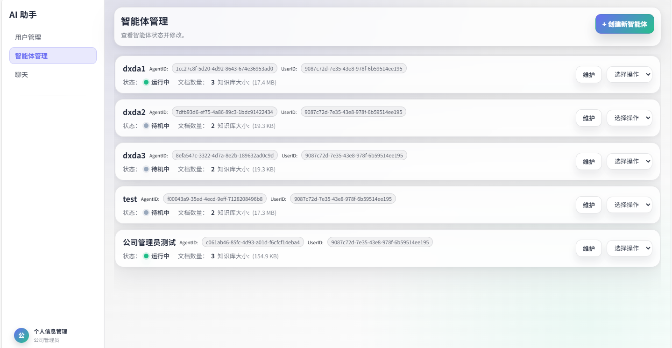Viewport: 672px width, 348px height.
Task: Click the running indicator dot for 公司管理员测试
Action: [145, 256]
